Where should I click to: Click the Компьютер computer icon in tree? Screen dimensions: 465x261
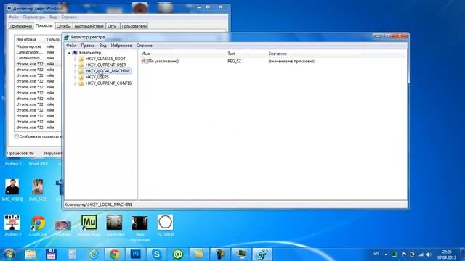point(75,53)
